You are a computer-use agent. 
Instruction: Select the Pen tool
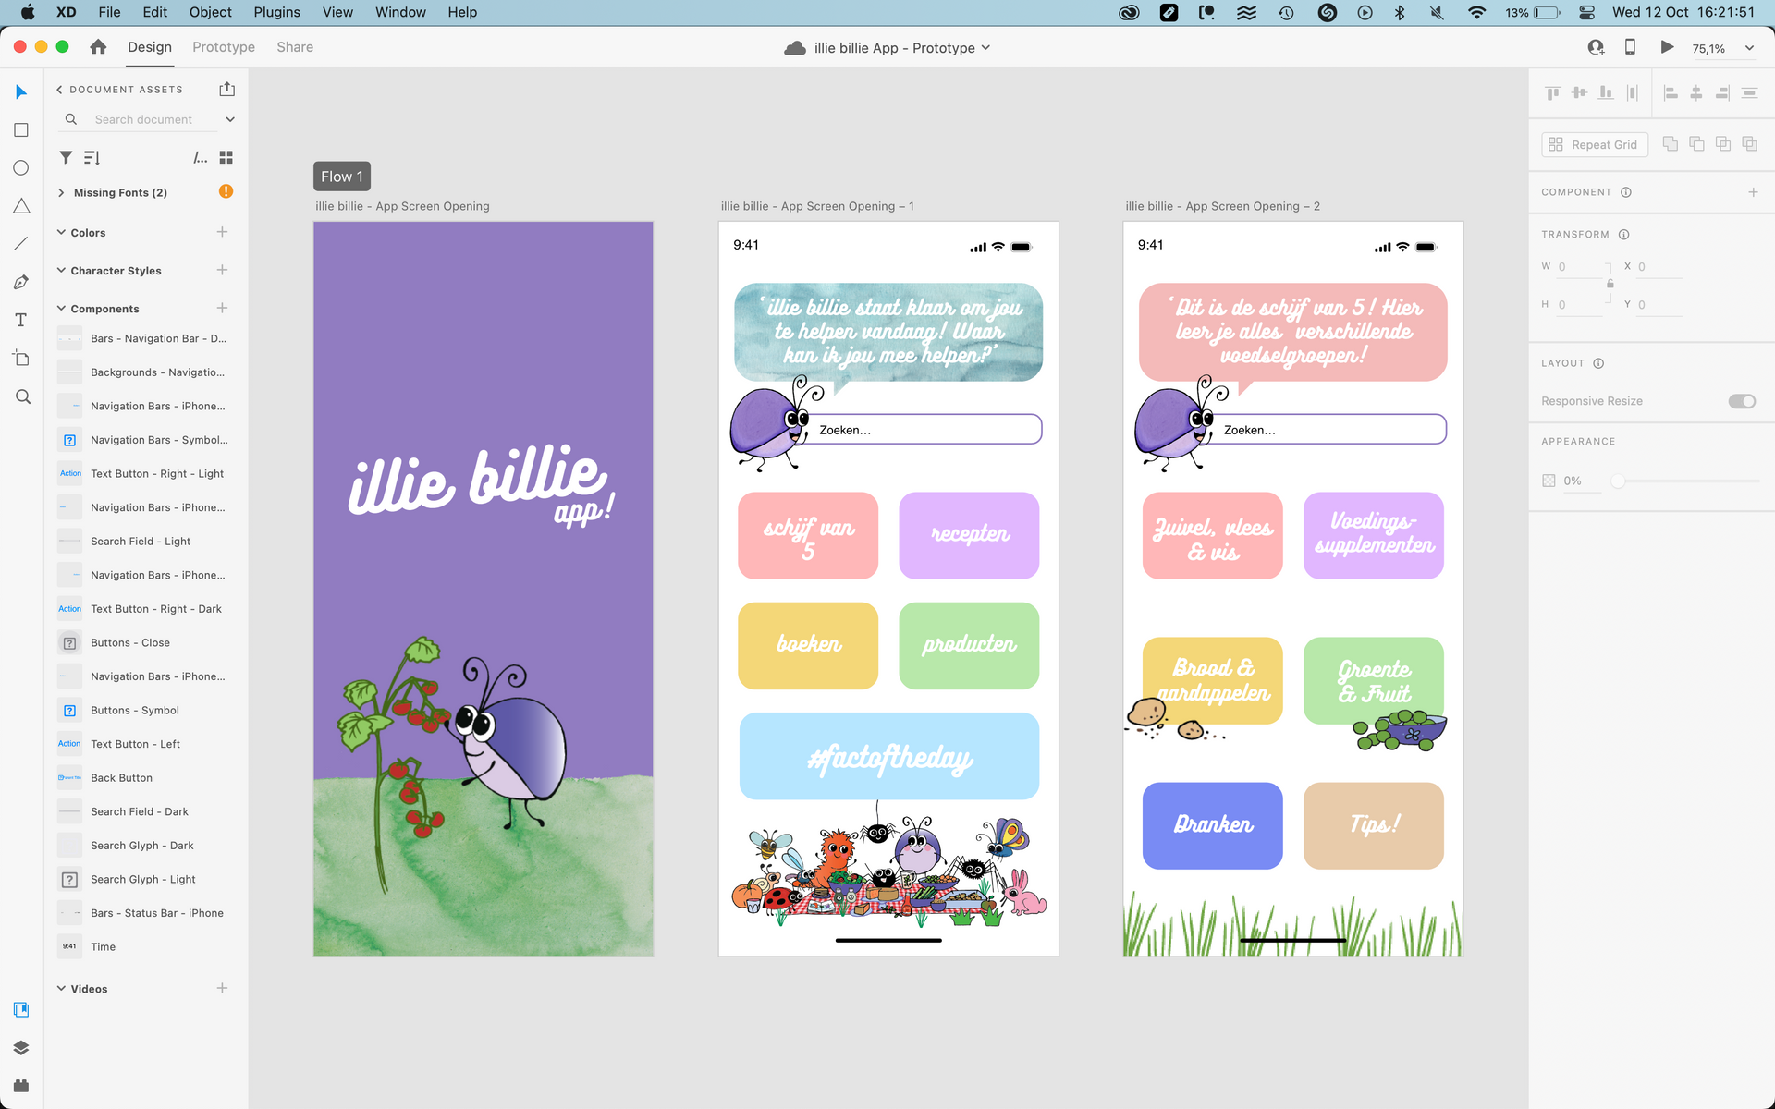coord(21,282)
